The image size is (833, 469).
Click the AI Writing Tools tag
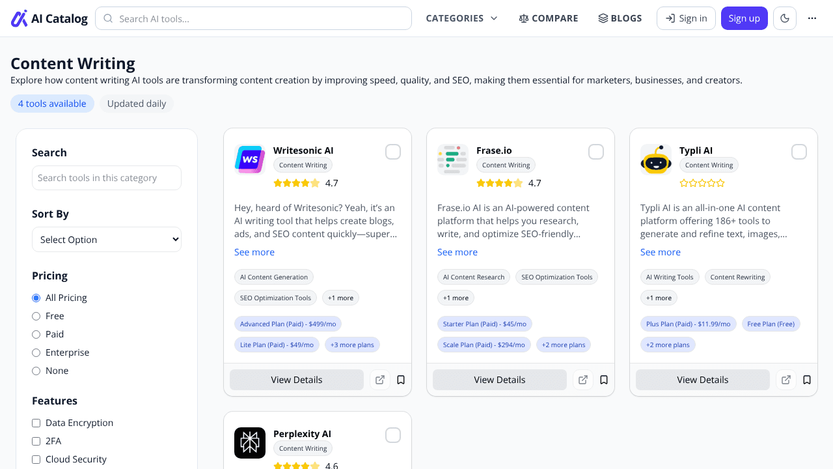[x=670, y=277]
